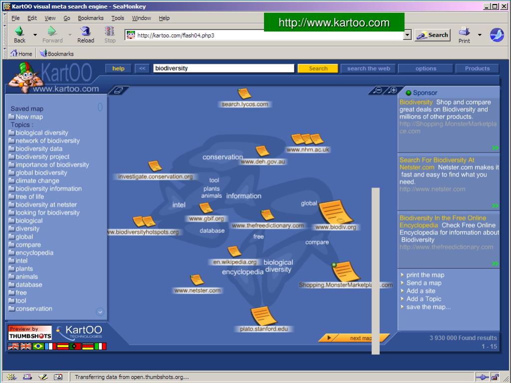The image size is (511, 383).
Task: Click the Navigator icon in status bar
Action: pos(11,377)
